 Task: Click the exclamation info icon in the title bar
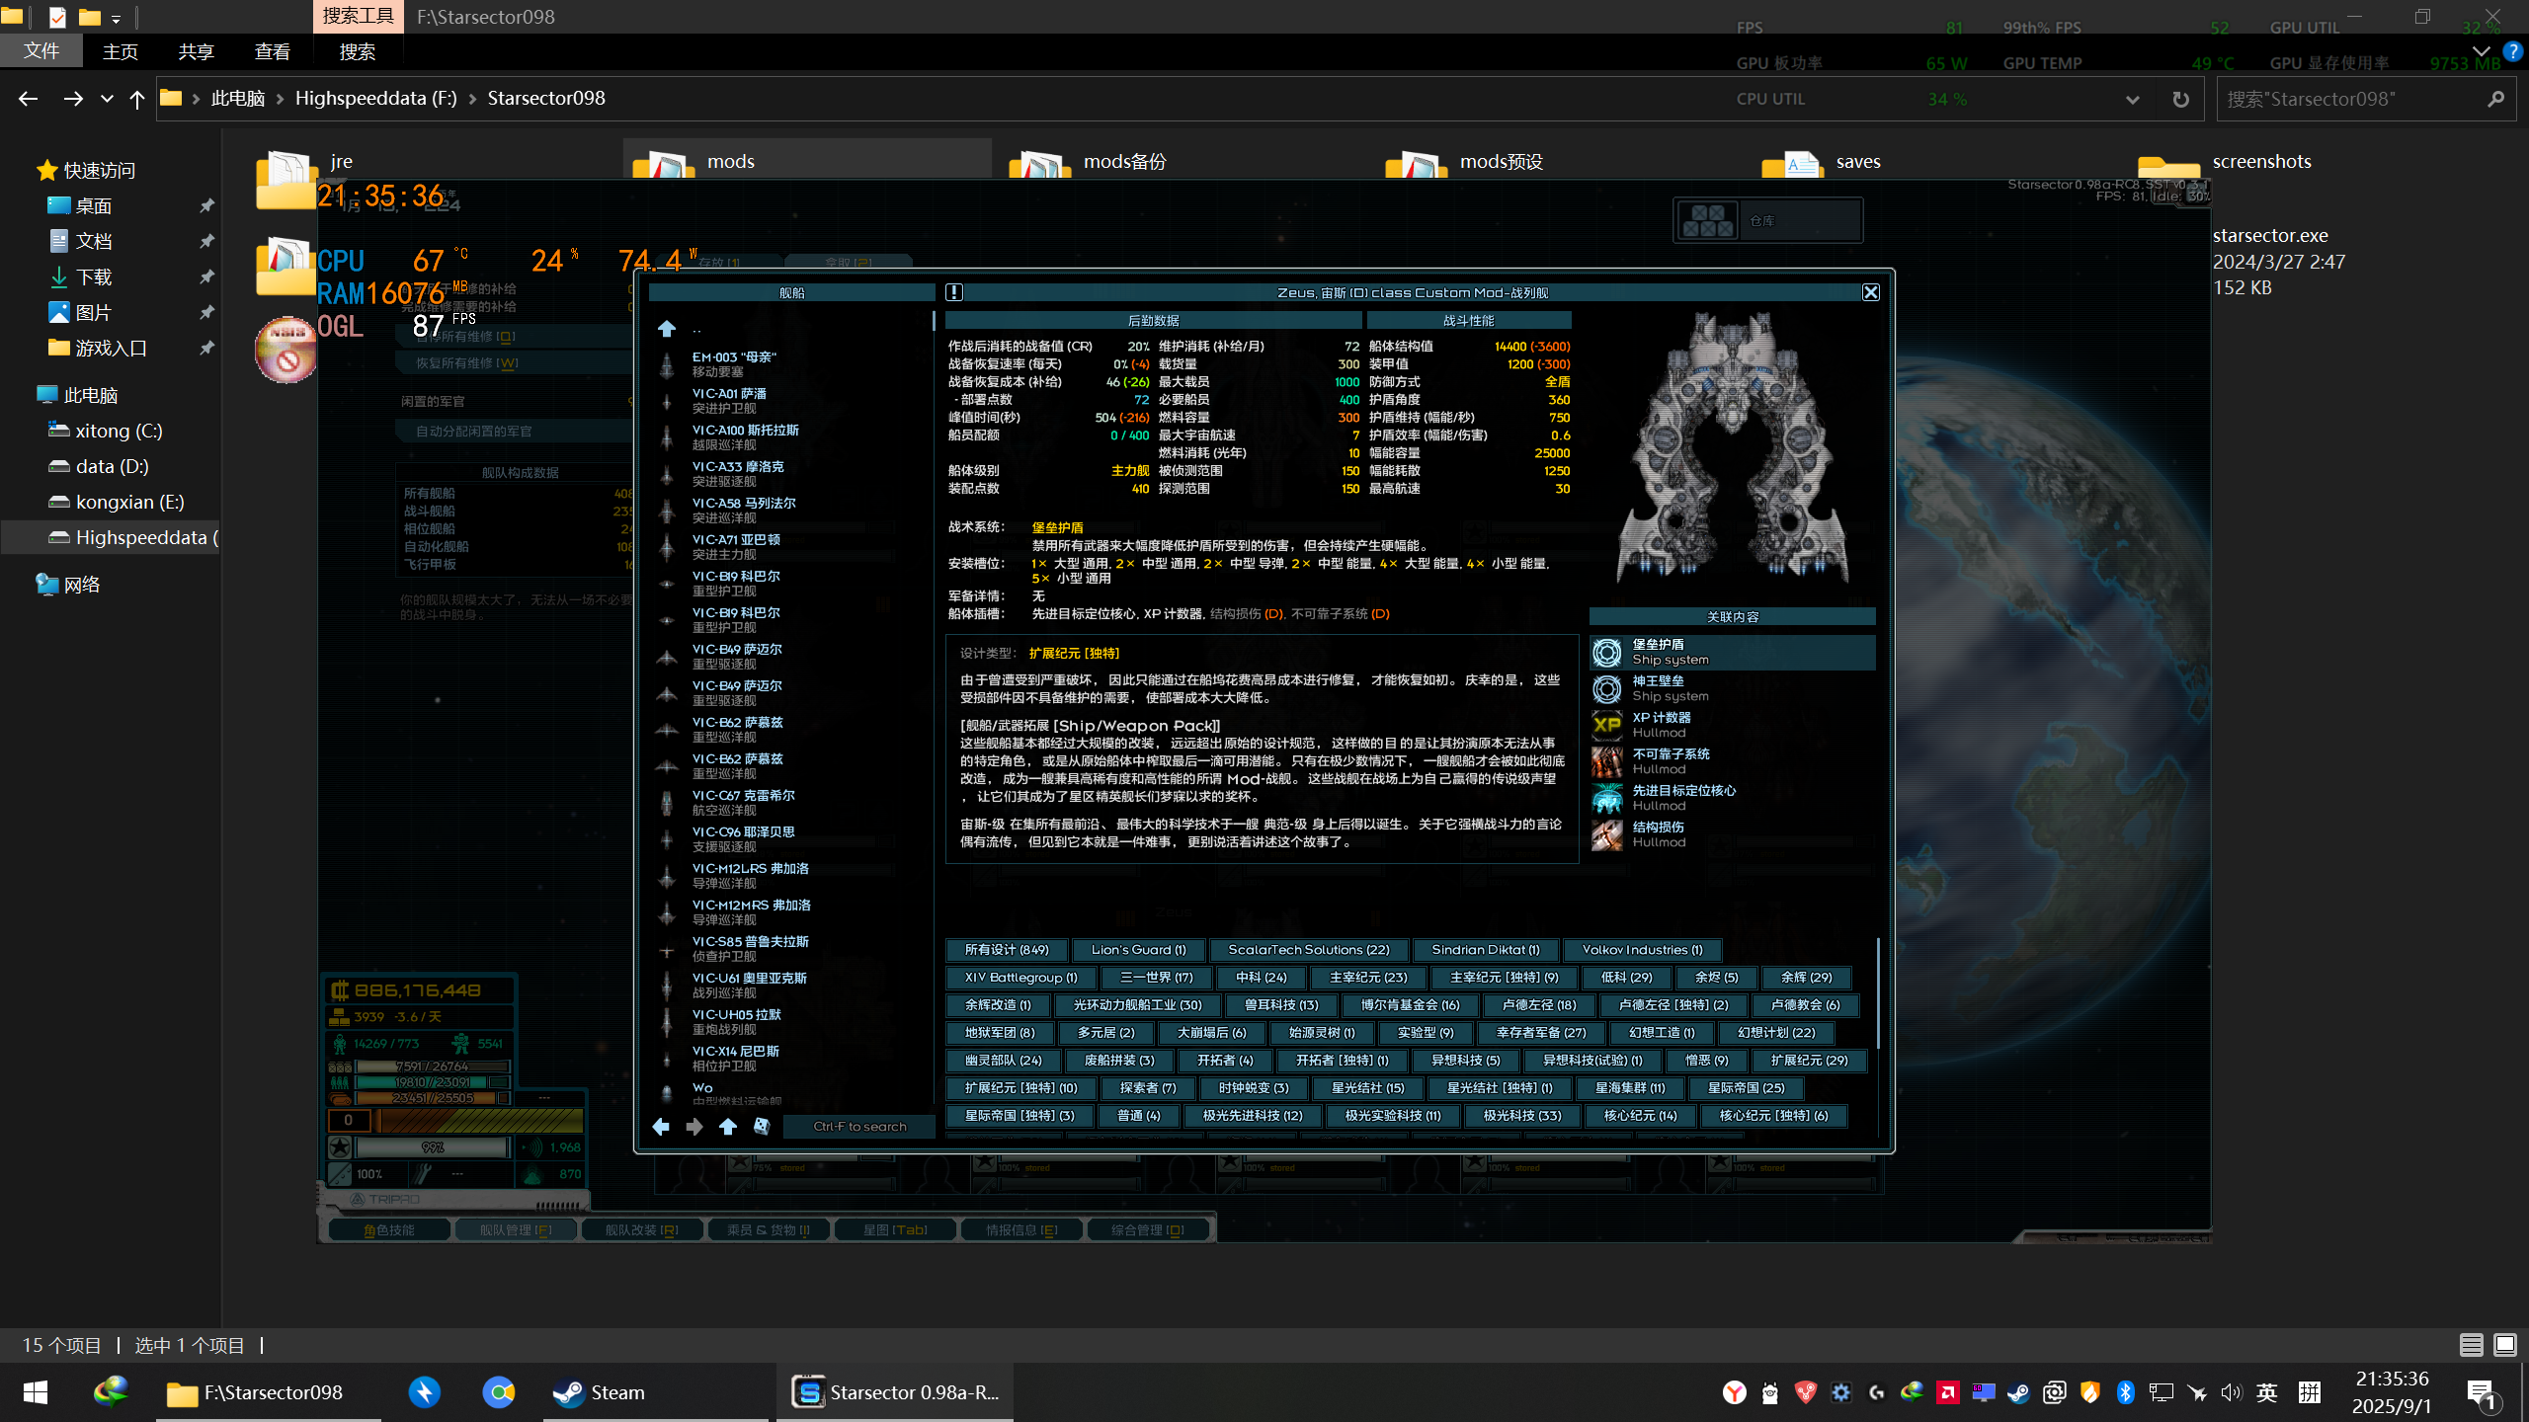point(953,292)
